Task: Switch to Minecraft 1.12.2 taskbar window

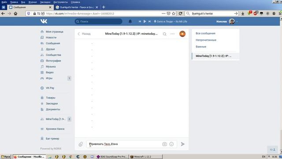Action: pyautogui.click(x=146, y=157)
